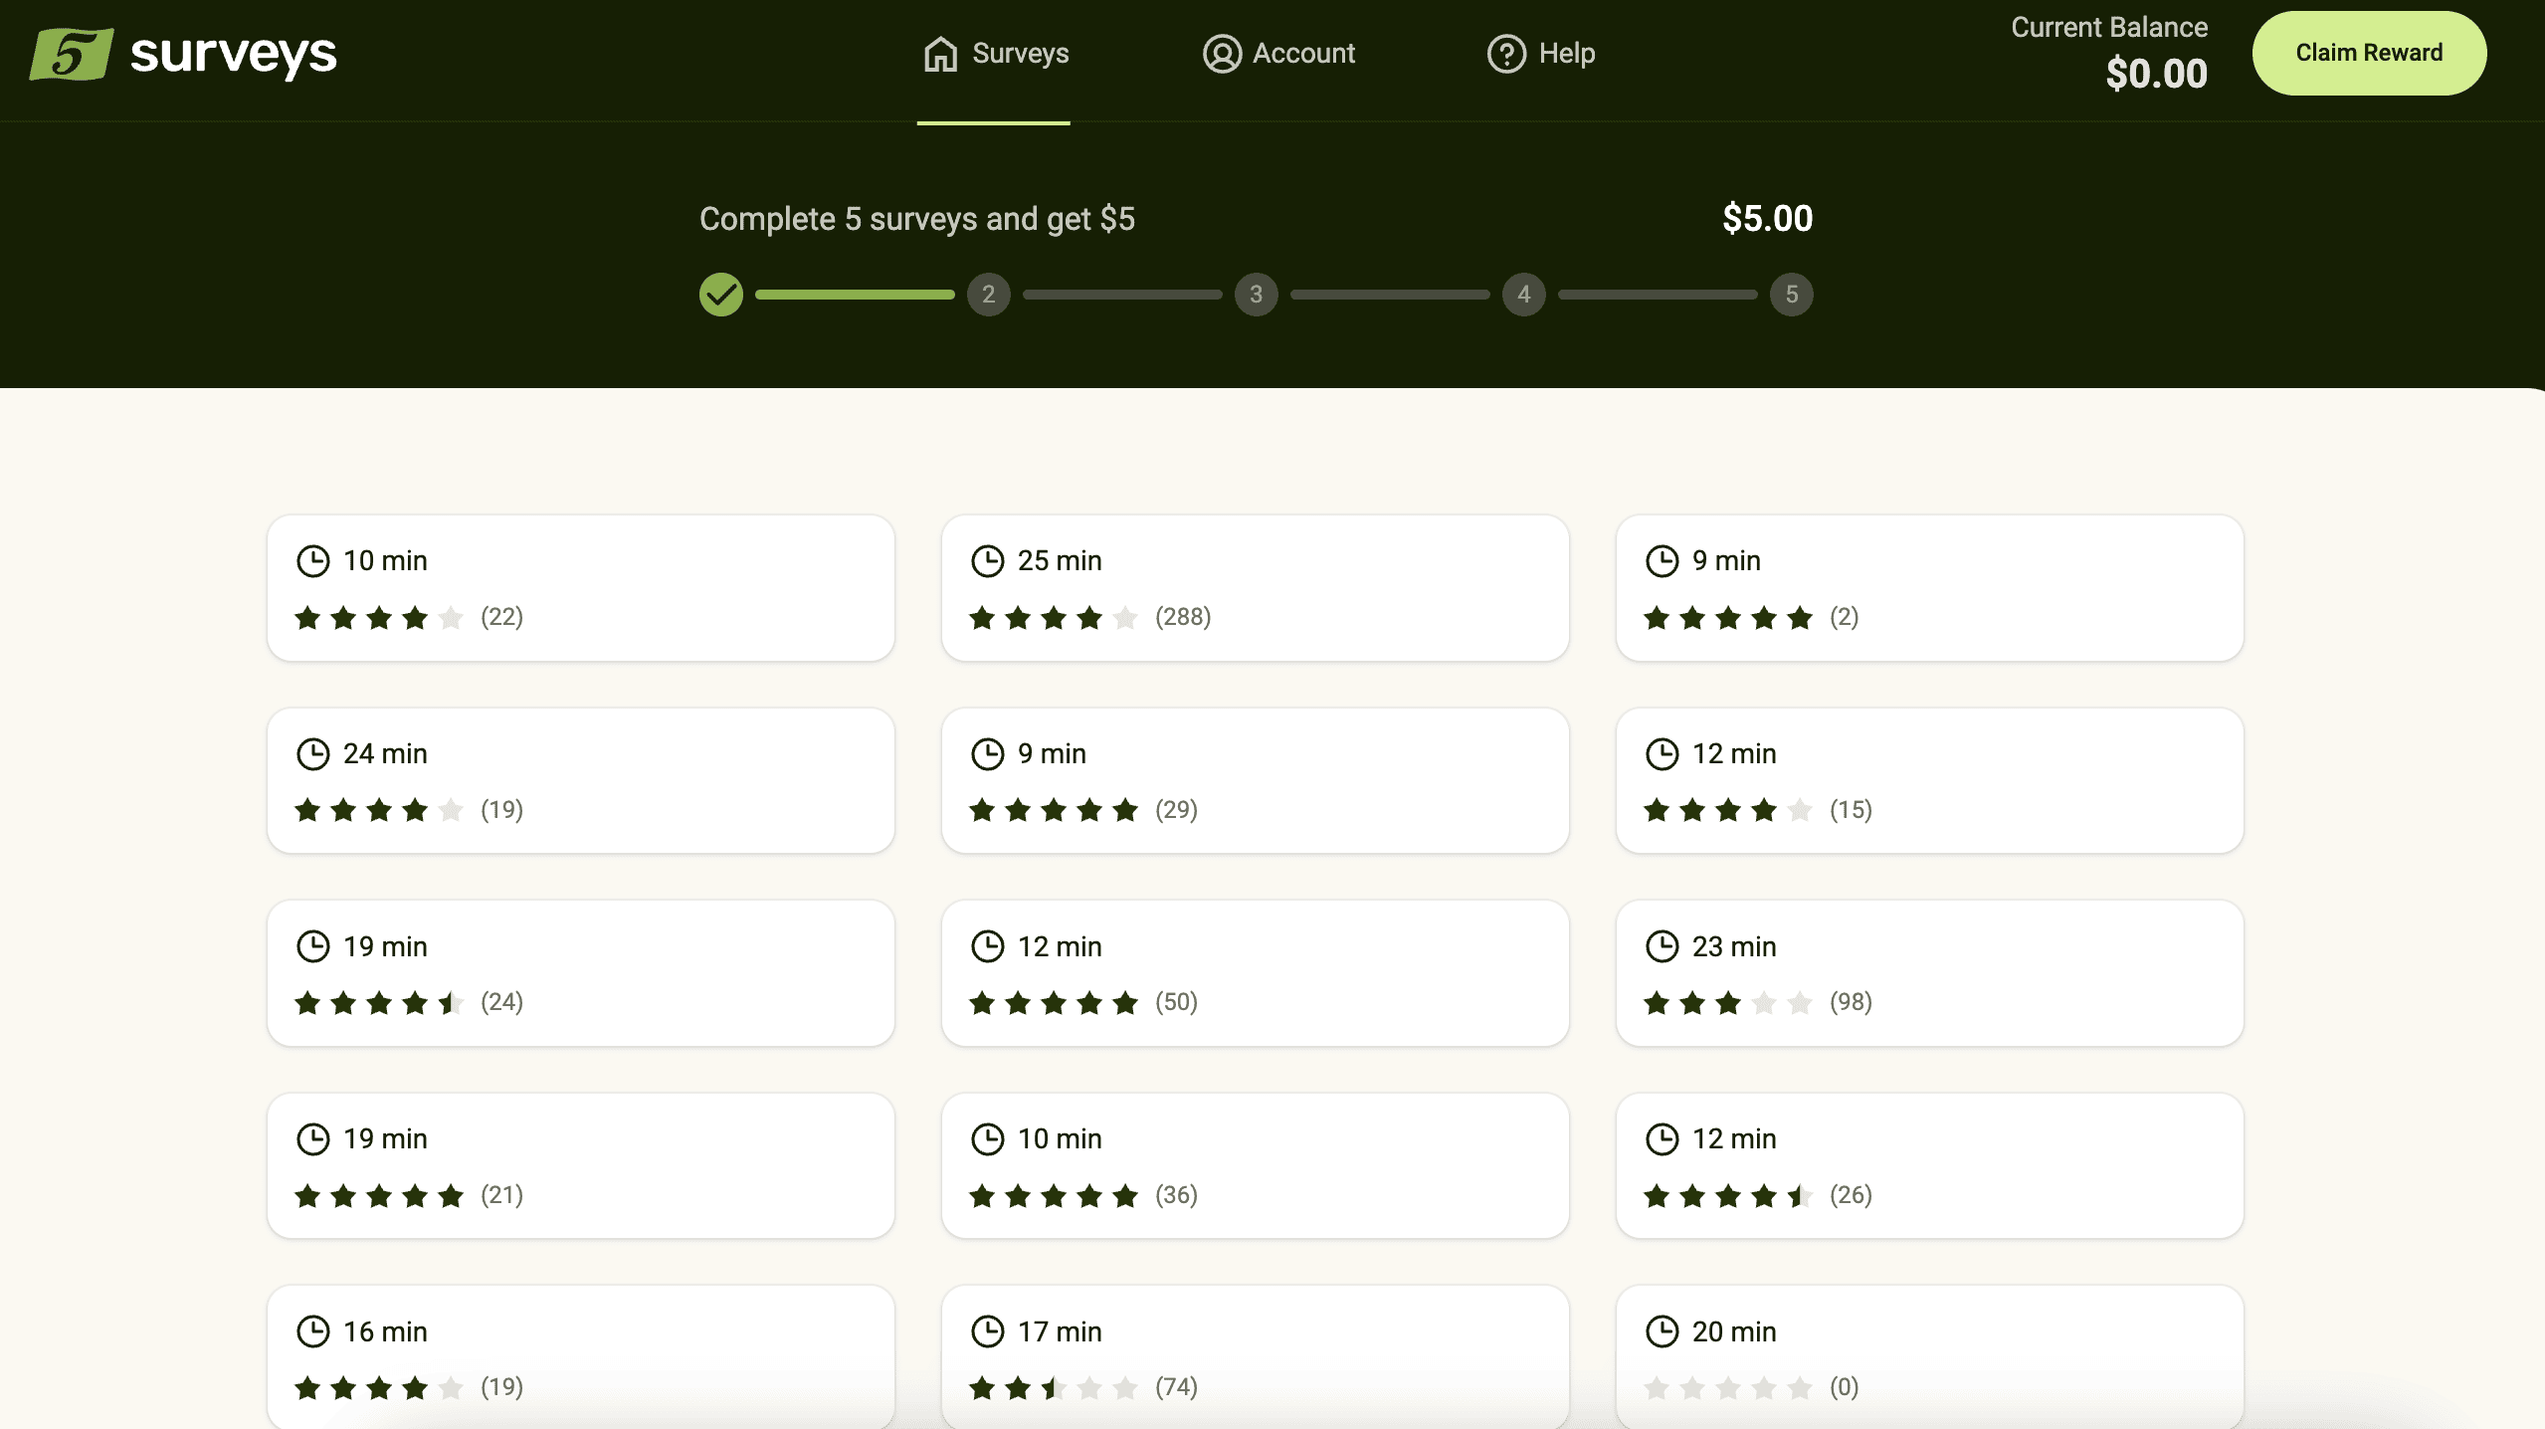This screenshot has width=2545, height=1429.
Task: Click the Current Balance amount
Action: click(x=2155, y=73)
